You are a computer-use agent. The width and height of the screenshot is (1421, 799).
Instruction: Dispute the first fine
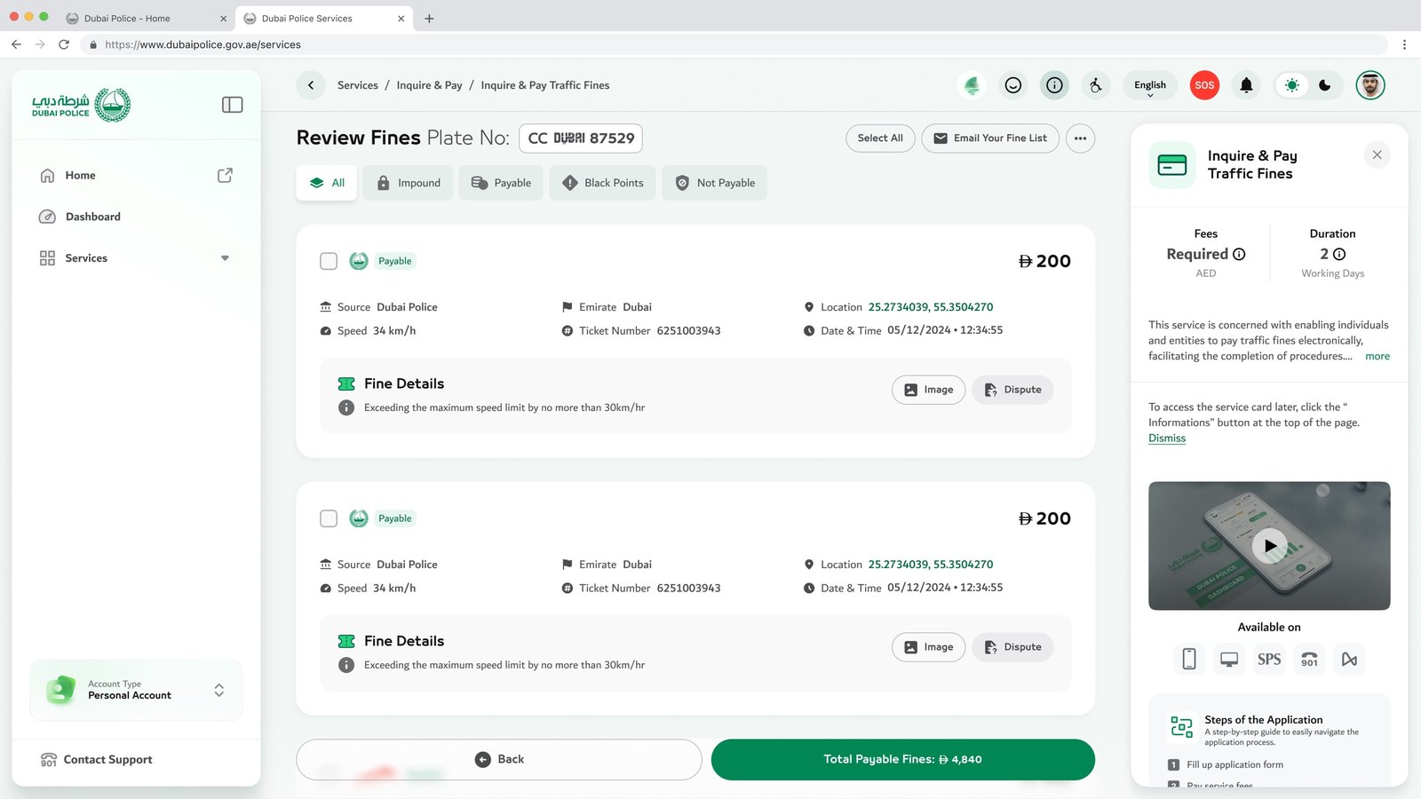tap(1012, 390)
